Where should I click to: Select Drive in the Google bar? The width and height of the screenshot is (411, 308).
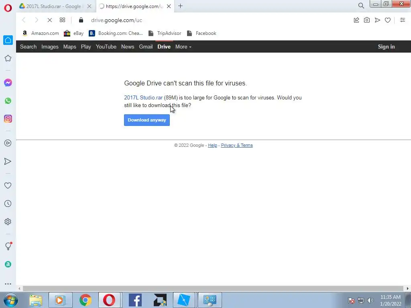(164, 47)
